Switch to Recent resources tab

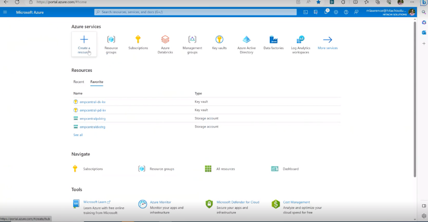pos(78,82)
